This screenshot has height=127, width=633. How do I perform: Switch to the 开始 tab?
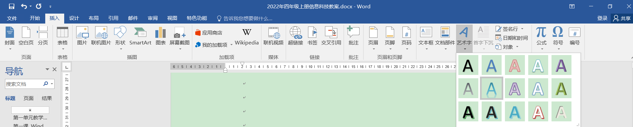(35, 18)
